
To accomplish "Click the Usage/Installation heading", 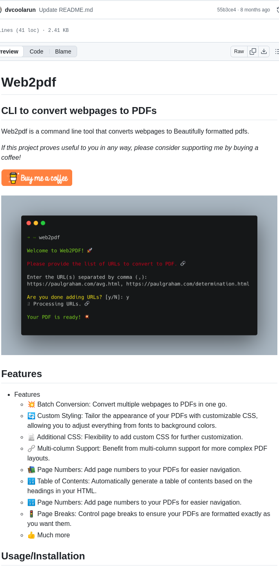I will 43,556.
